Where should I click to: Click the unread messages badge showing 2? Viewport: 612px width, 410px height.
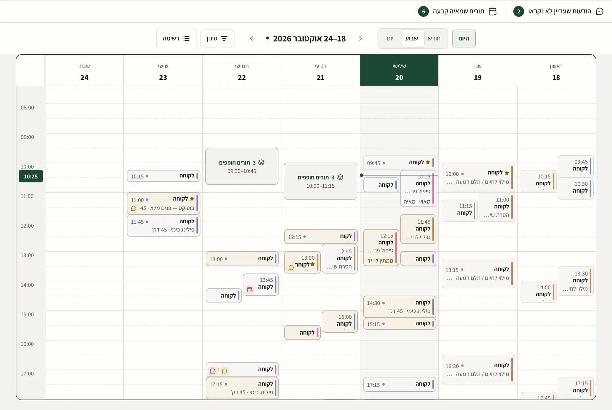[518, 12]
